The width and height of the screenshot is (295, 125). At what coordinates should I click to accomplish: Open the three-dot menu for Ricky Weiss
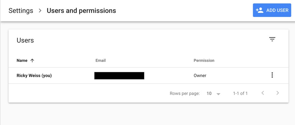pos(272,75)
